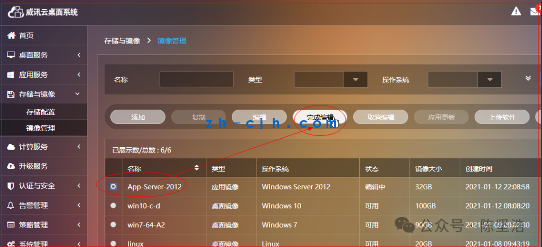
Task: Click the 威讯云桌面系统 cloud logo
Action: click(x=16, y=13)
